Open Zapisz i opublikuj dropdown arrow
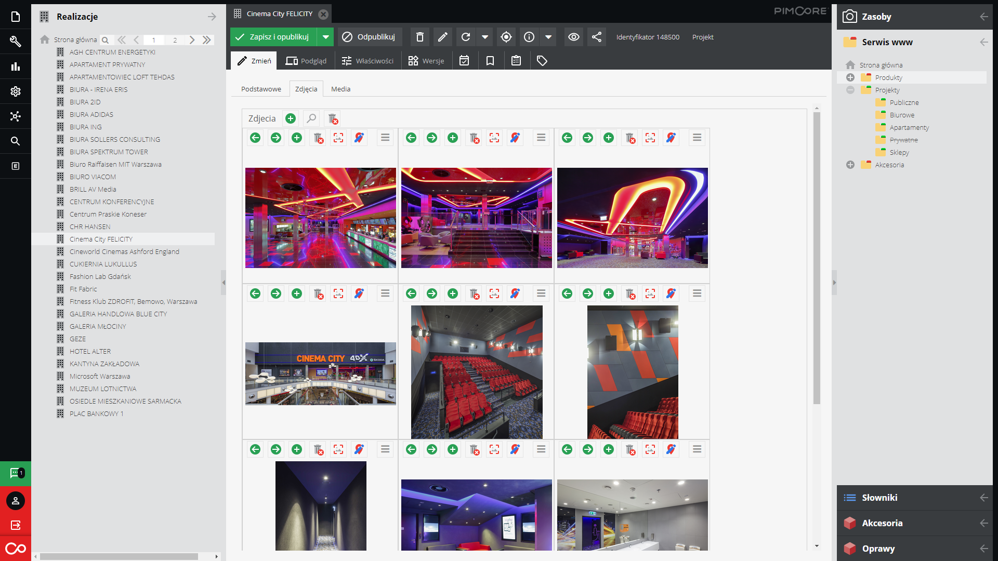 [325, 37]
